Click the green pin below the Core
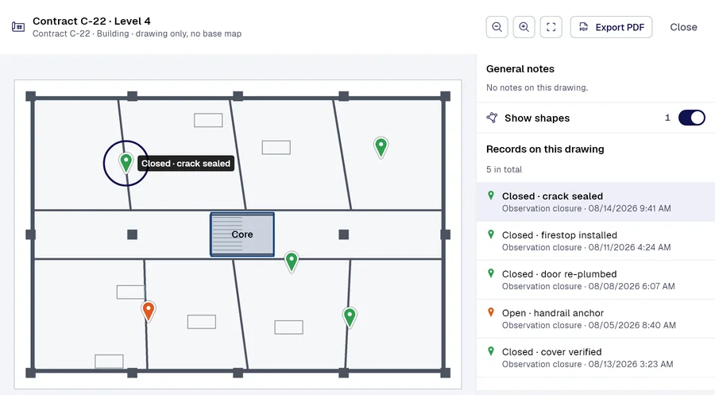The height and width of the screenshot is (395, 715). [x=292, y=261]
